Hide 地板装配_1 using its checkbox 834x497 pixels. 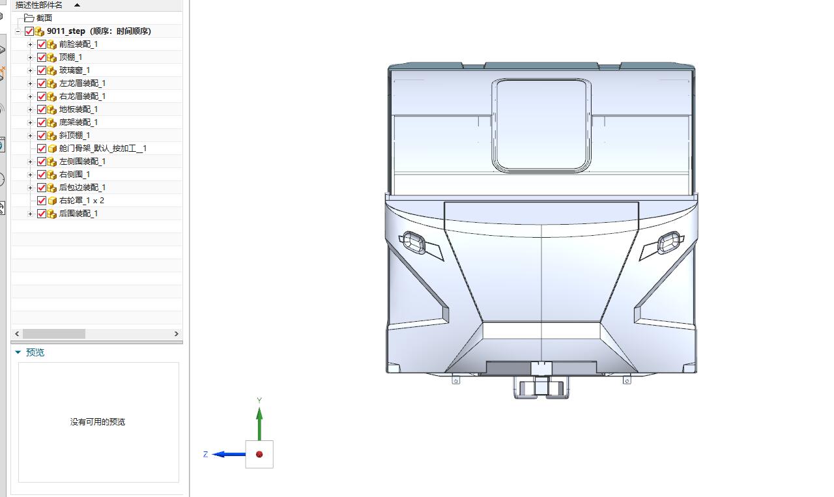pyautogui.click(x=42, y=109)
